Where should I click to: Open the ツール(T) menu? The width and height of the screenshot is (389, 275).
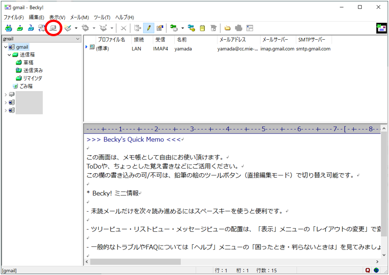click(x=102, y=17)
